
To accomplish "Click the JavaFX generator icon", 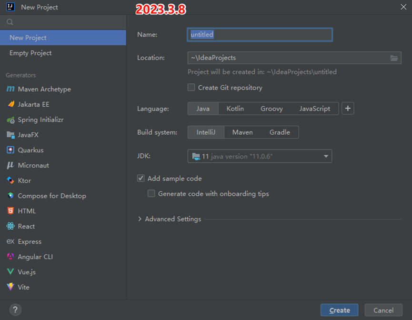I will 10,135.
